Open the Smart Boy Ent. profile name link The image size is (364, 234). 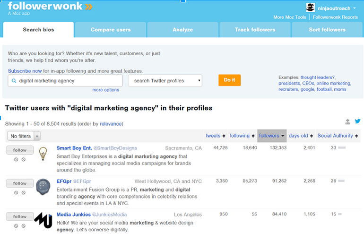pyautogui.click(x=74, y=148)
